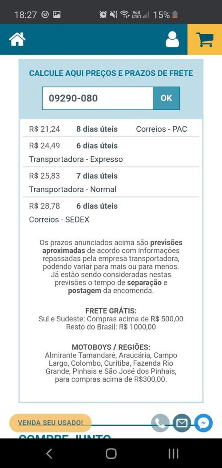Open Android recent apps button
This screenshot has height=468, width=222.
(x=173, y=453)
